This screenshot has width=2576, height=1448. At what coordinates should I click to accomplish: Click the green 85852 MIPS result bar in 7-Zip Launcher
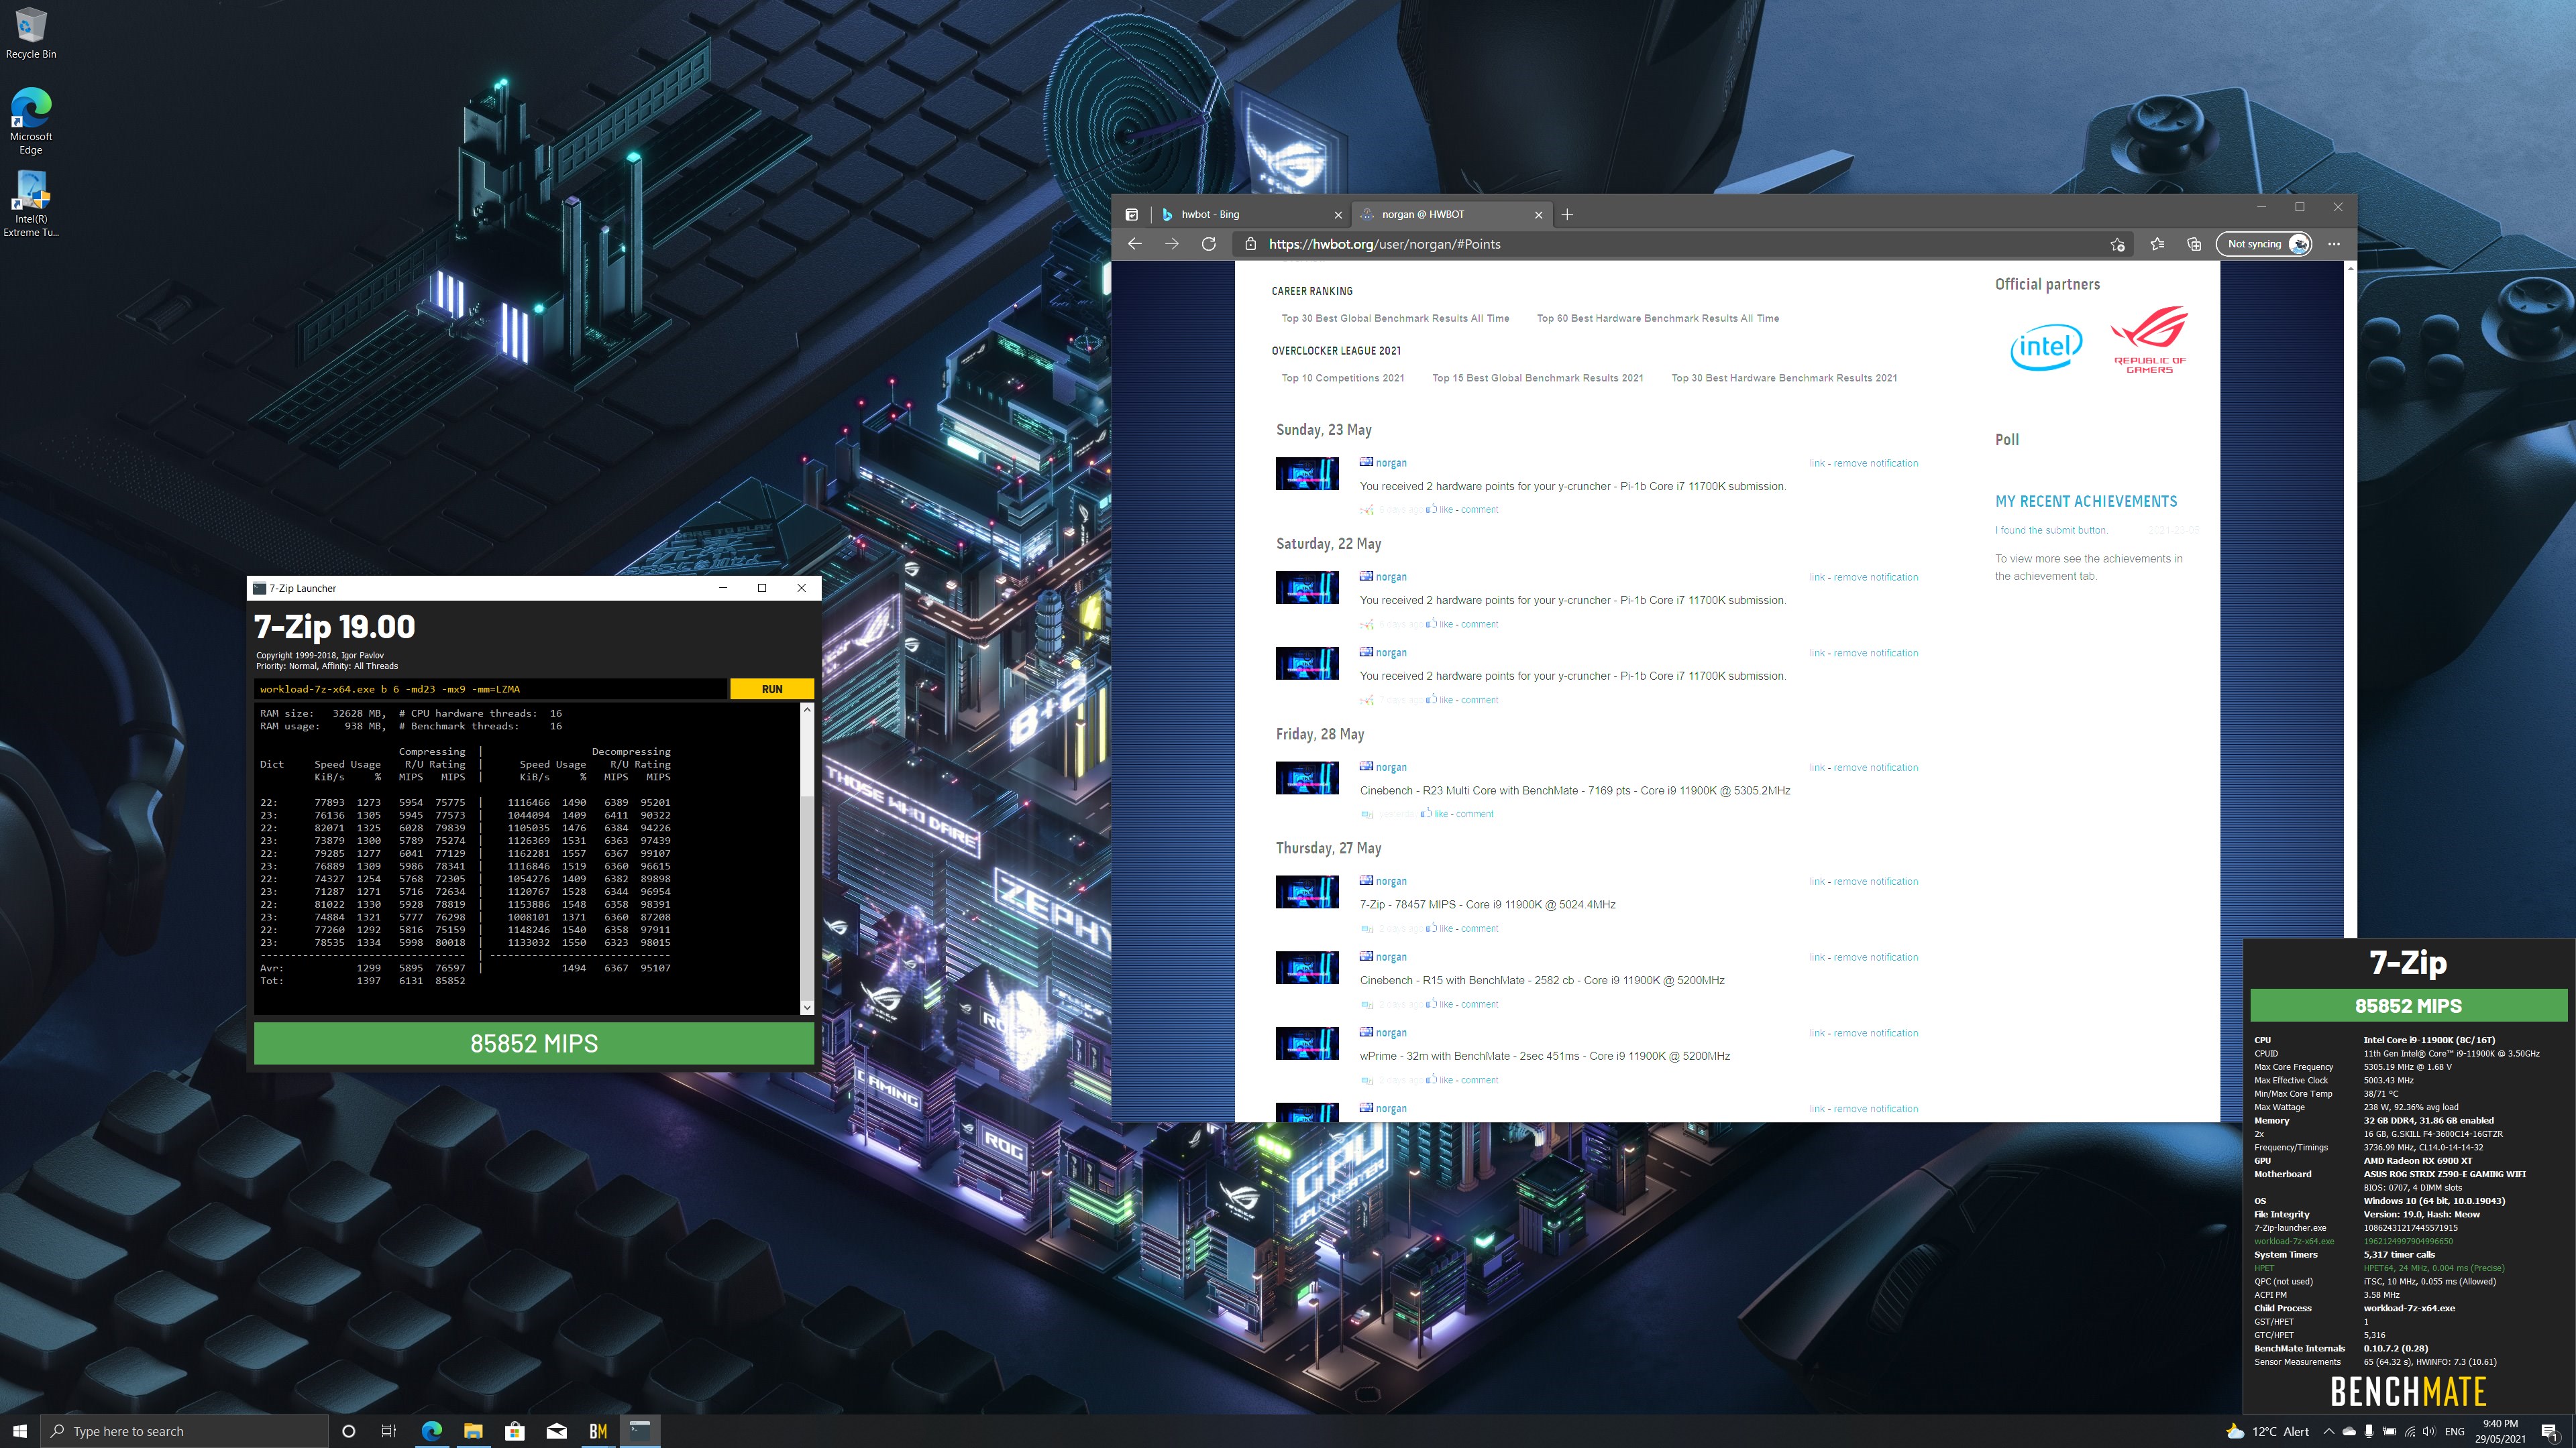click(x=534, y=1043)
